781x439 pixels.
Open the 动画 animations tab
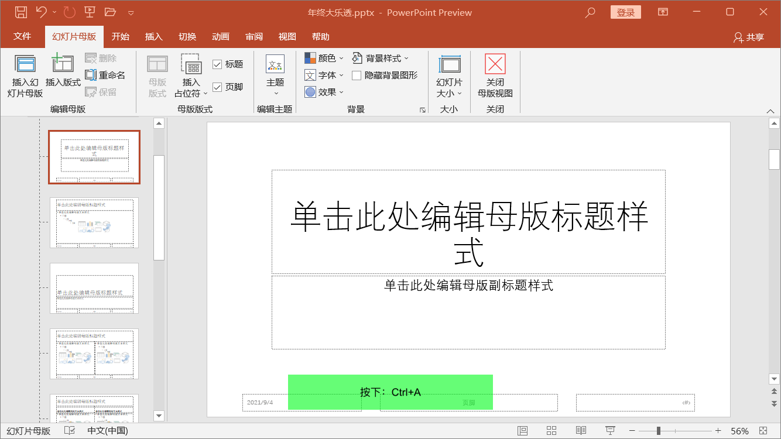[x=221, y=36]
